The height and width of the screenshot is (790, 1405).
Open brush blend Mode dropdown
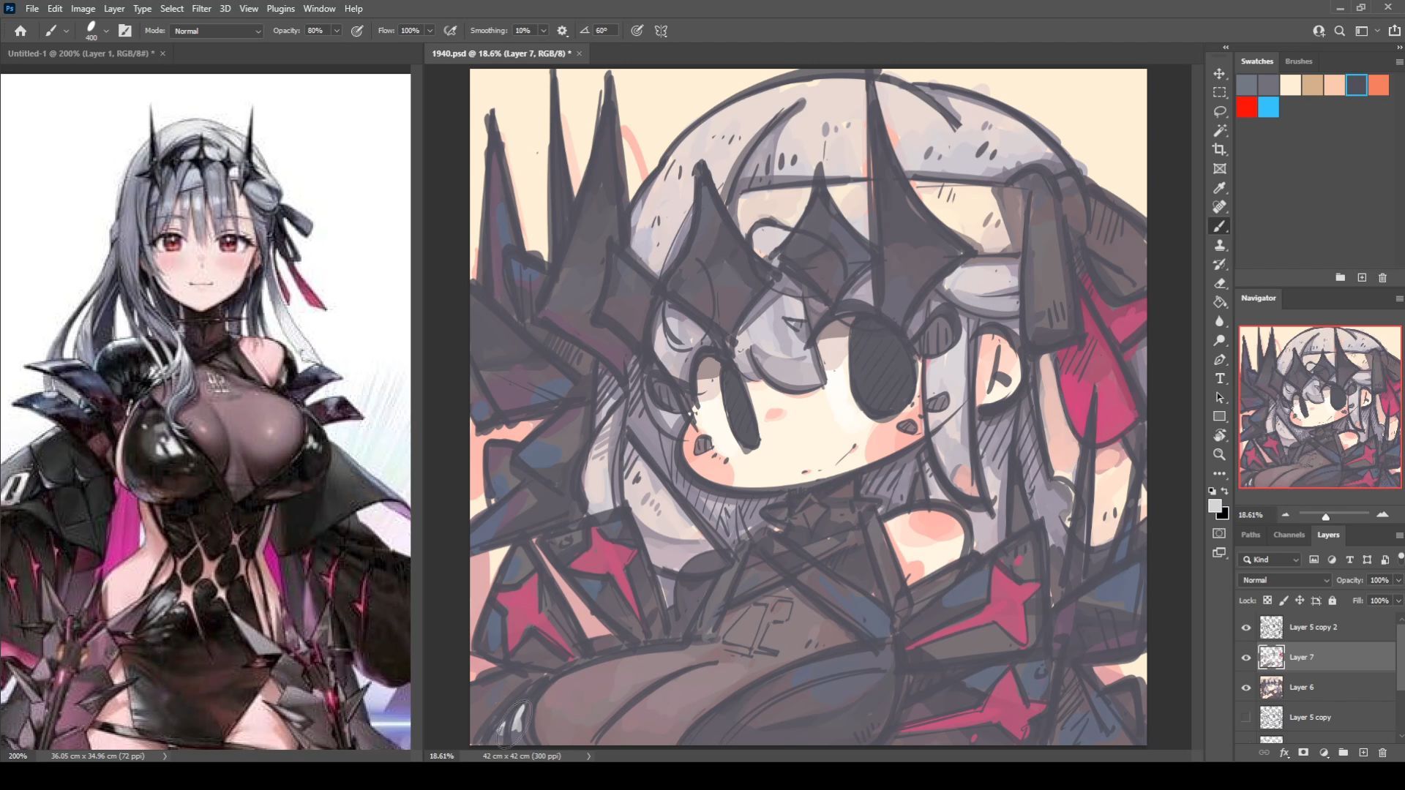pyautogui.click(x=217, y=31)
